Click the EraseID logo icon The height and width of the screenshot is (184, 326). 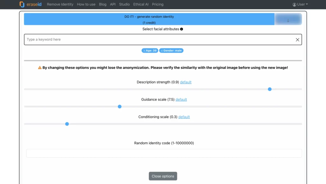click(x=22, y=4)
